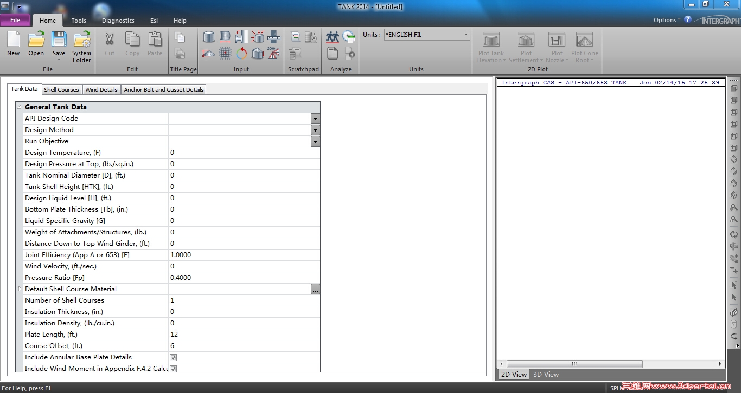Select the 2D View tab

tap(514, 374)
